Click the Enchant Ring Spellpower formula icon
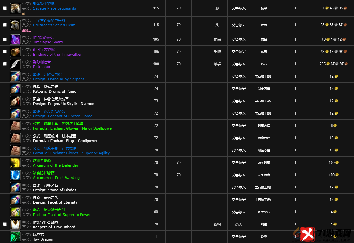The height and width of the screenshot is (243, 354). [x=15, y=138]
